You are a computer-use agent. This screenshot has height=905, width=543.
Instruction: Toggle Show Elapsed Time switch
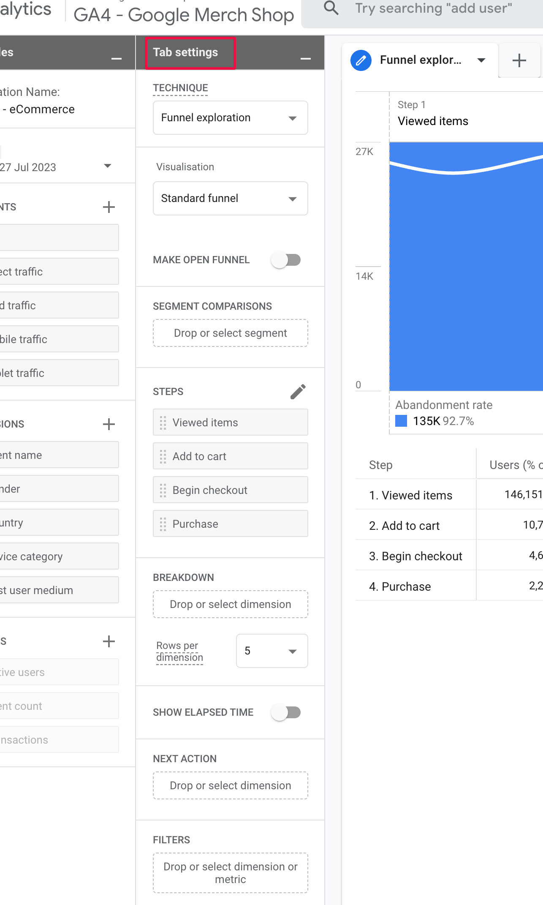point(286,712)
